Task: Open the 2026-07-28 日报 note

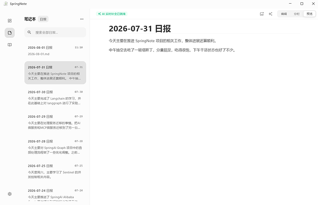Action: click(x=55, y=147)
